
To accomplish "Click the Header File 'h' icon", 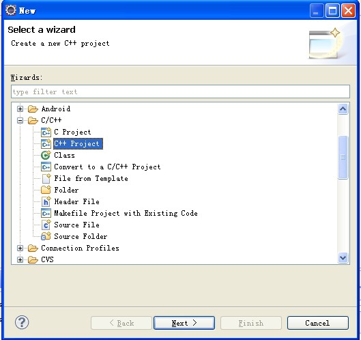I will tap(46, 201).
